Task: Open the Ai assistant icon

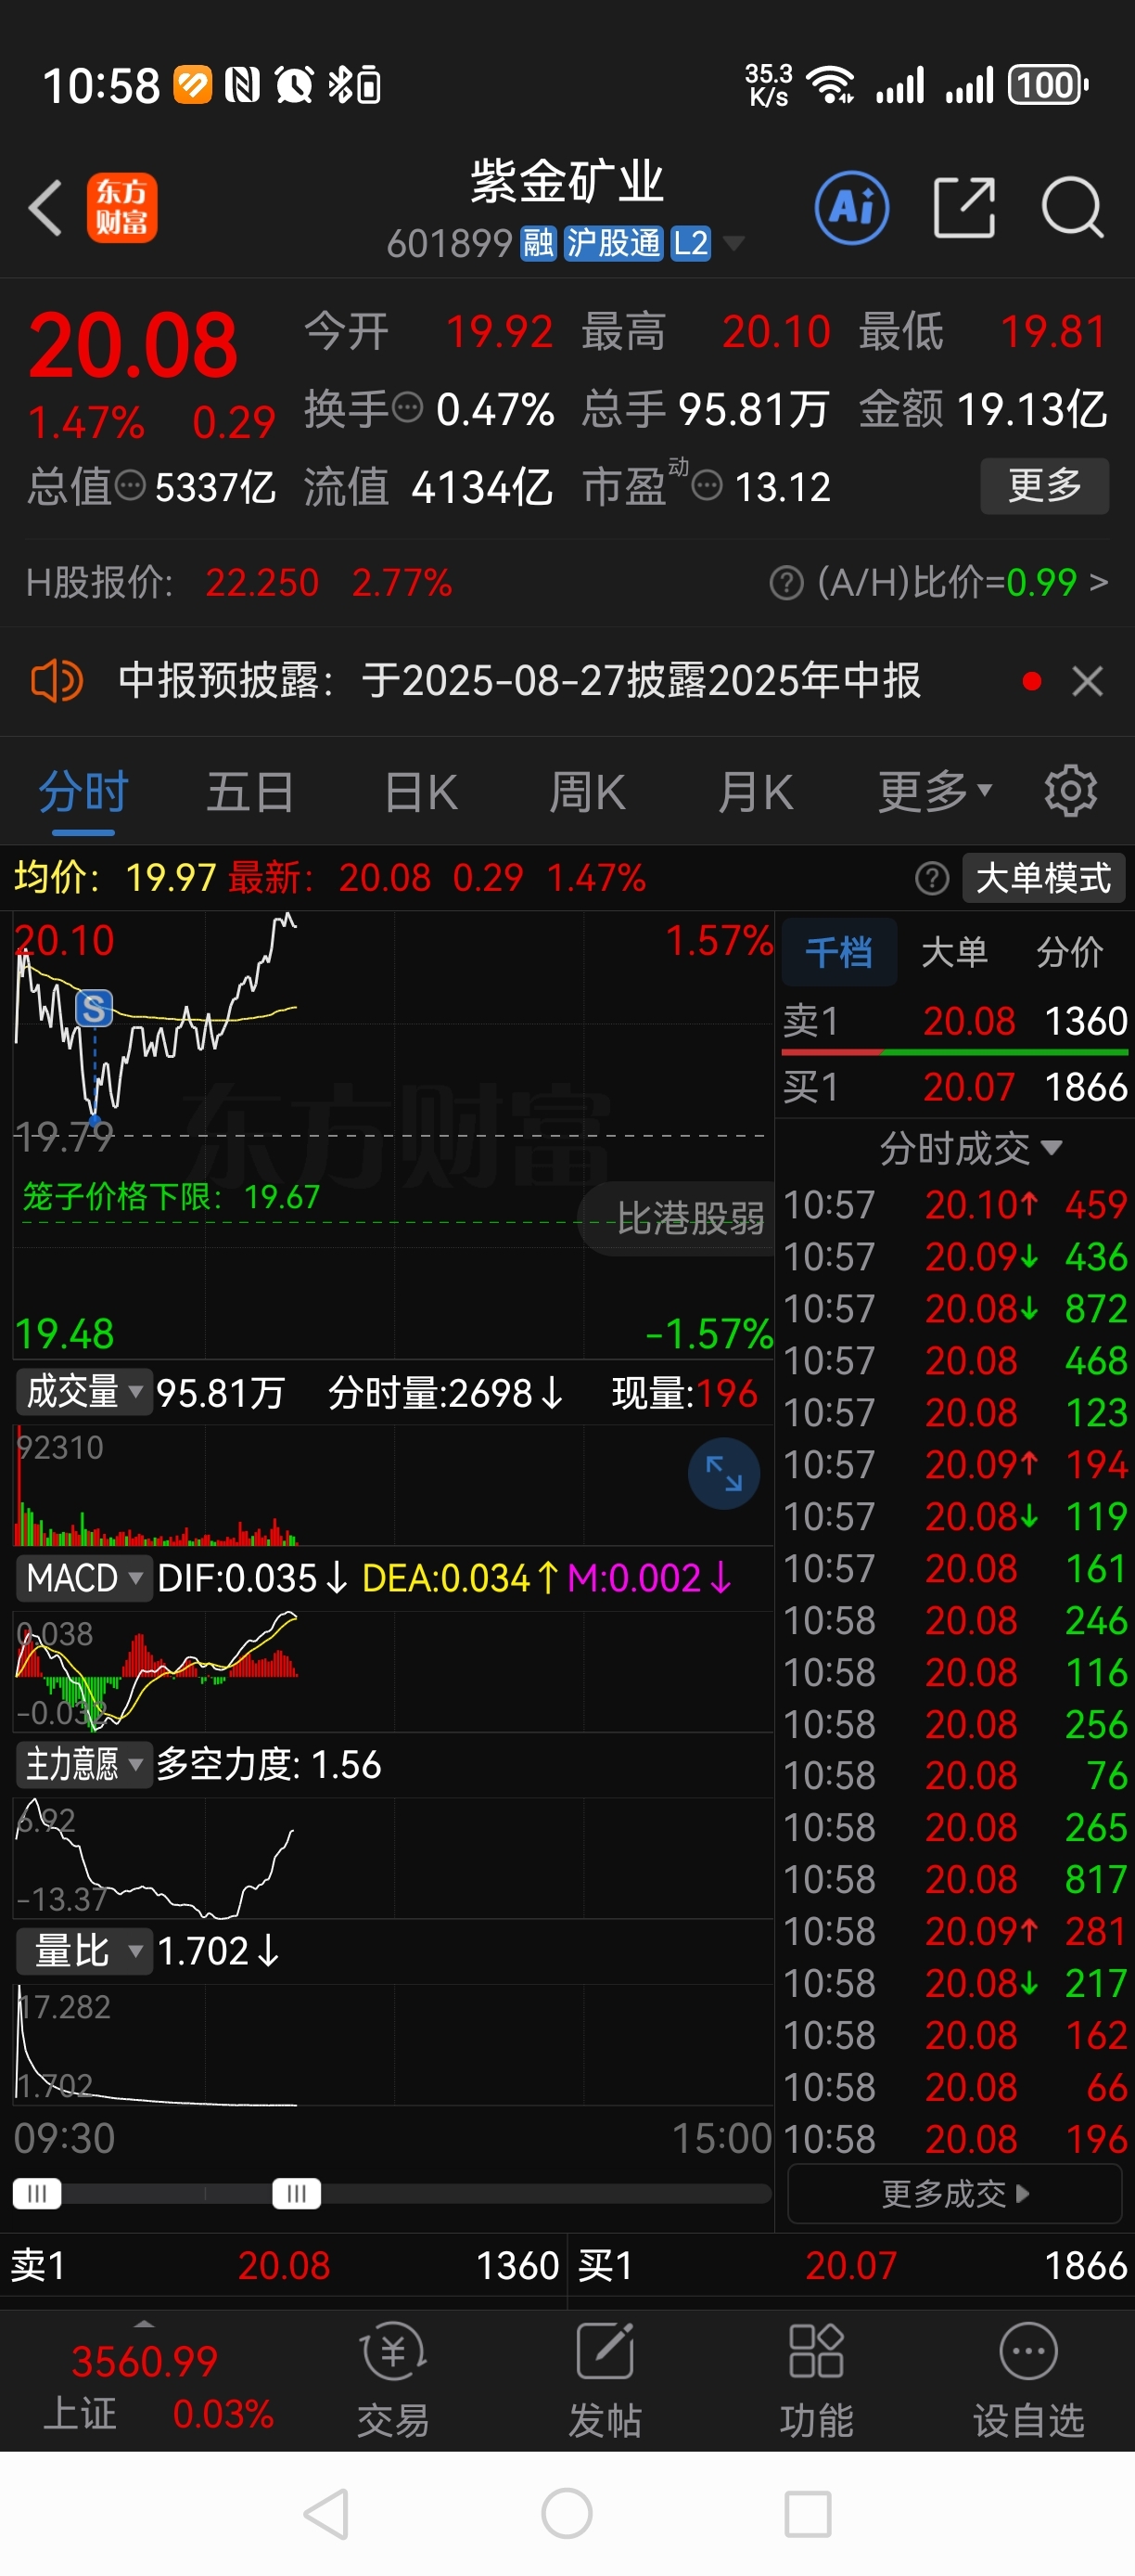Action: (x=852, y=208)
